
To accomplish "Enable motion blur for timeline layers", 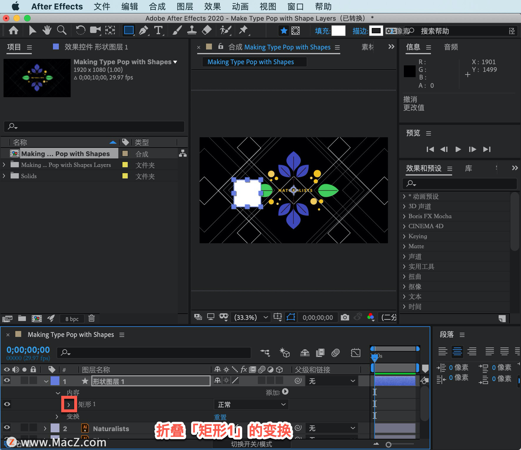I will point(336,353).
